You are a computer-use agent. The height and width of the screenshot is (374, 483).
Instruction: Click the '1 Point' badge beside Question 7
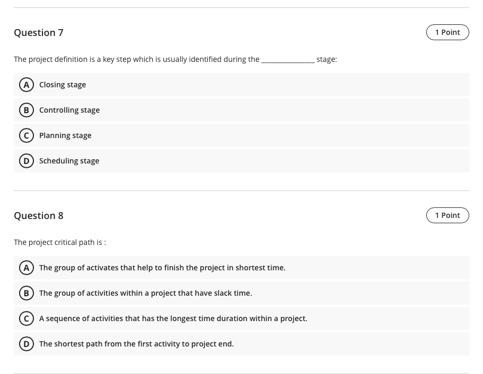447,32
